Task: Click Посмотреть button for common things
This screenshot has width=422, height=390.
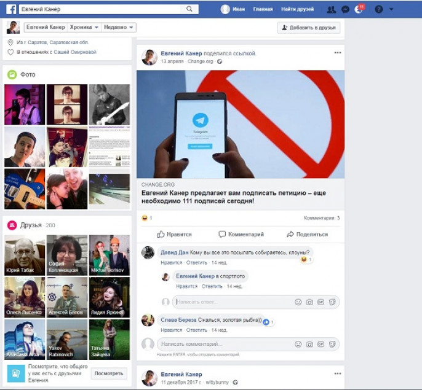Action: [x=109, y=373]
